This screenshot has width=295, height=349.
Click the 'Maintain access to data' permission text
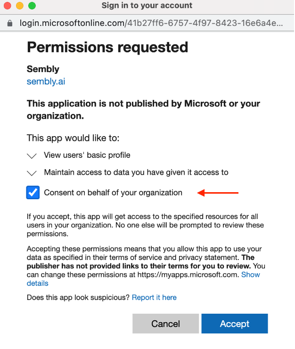[136, 172]
